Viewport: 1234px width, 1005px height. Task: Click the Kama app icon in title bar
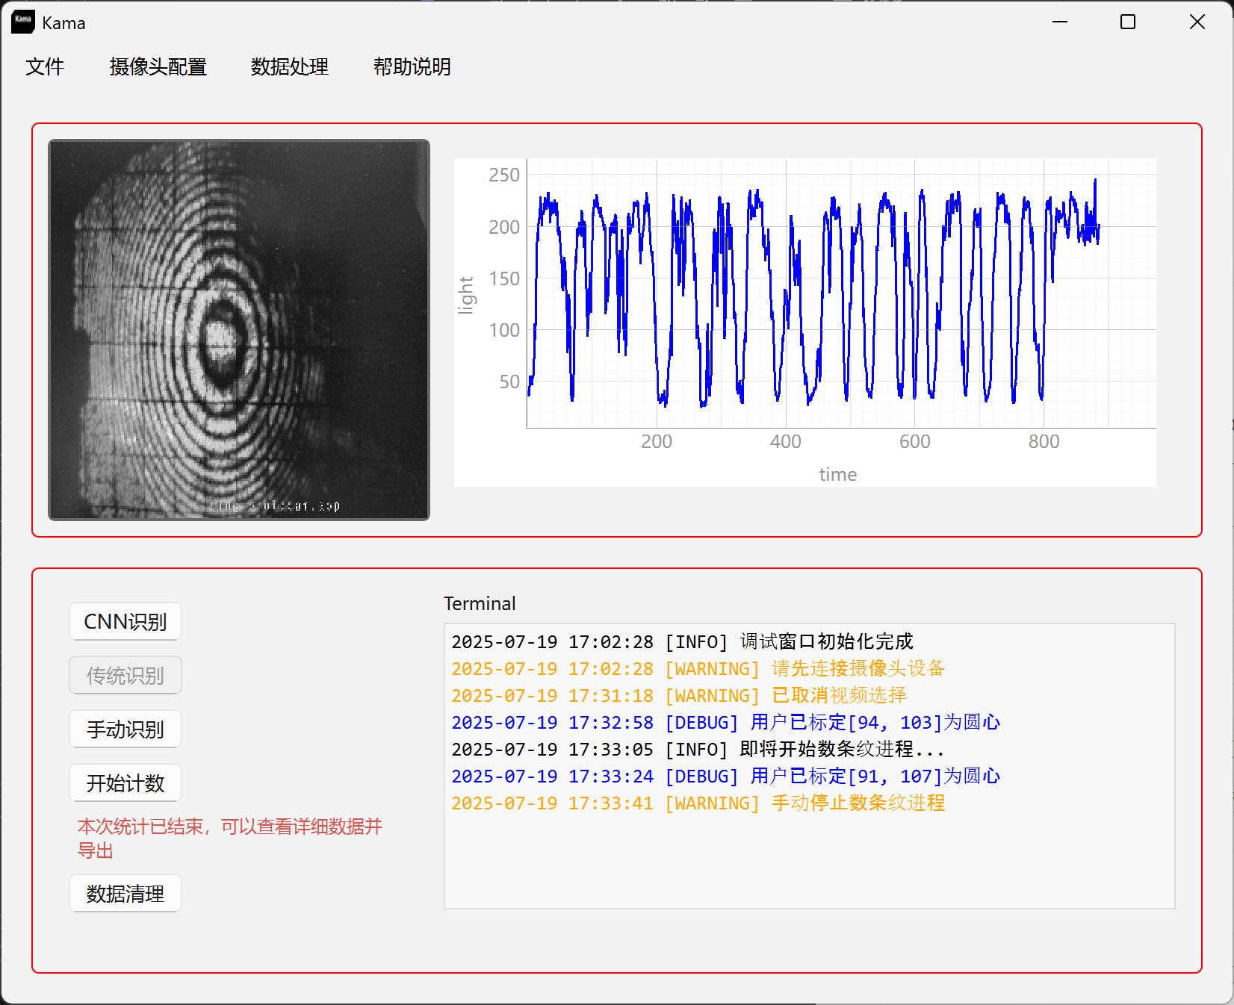[x=23, y=22]
